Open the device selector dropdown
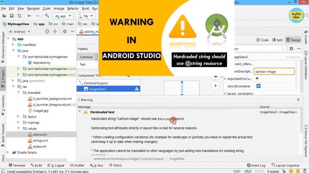309x173 pixels. (85, 16)
